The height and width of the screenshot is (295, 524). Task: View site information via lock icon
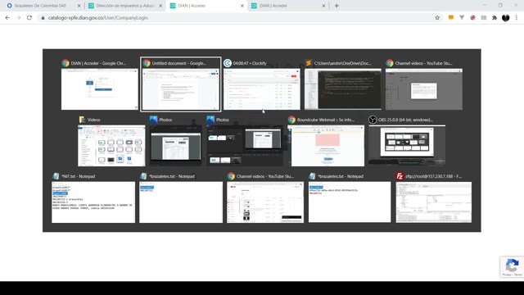[43, 18]
